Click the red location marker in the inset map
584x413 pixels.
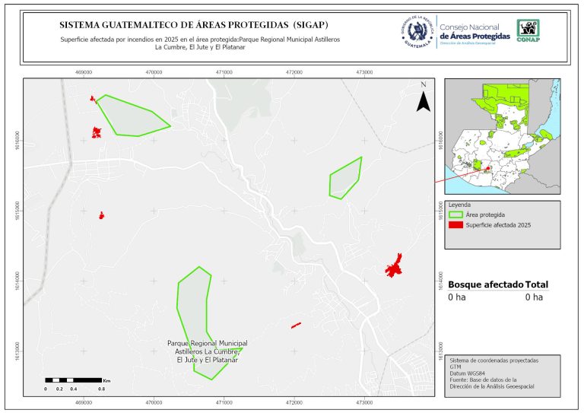[x=488, y=170]
